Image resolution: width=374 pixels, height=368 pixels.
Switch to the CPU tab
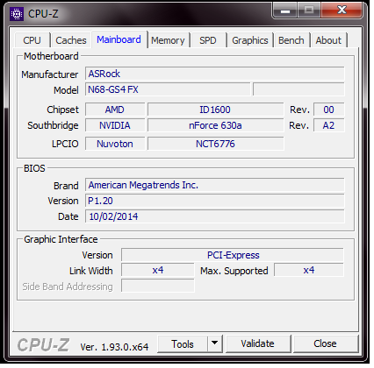point(32,40)
